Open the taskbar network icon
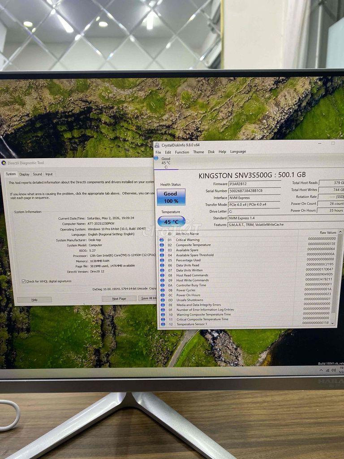This screenshot has height=459, width=344. (x=327, y=371)
